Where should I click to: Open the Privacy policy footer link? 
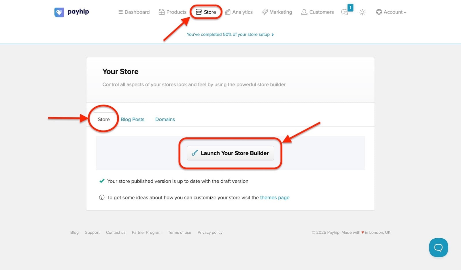point(210,233)
